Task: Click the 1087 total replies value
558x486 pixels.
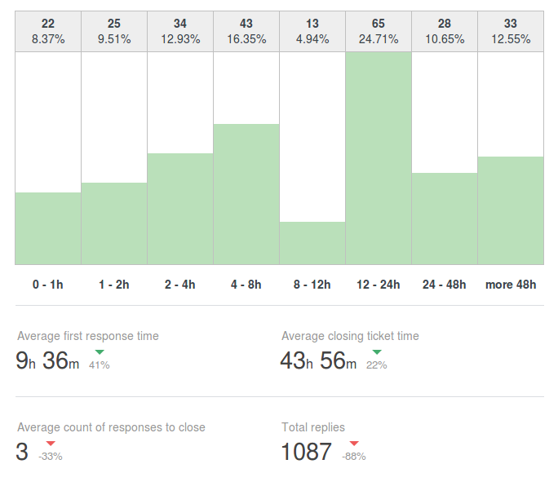Action: pos(307,452)
